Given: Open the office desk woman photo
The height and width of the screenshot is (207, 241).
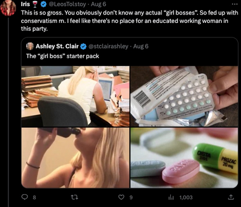Looking at the screenshot, I should click(x=75, y=97).
